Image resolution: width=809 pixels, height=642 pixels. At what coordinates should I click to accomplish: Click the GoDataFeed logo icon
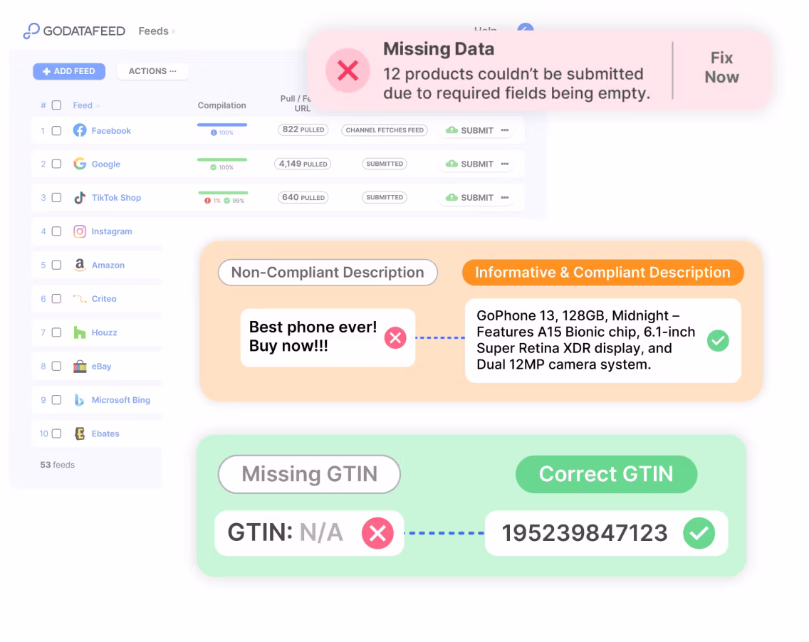pos(31,31)
